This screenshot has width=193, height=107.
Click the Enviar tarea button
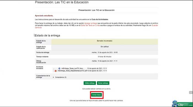(x=96, y=95)
